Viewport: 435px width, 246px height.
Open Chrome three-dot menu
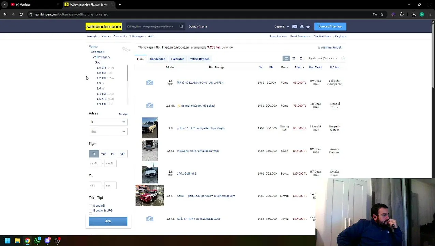point(430,14)
